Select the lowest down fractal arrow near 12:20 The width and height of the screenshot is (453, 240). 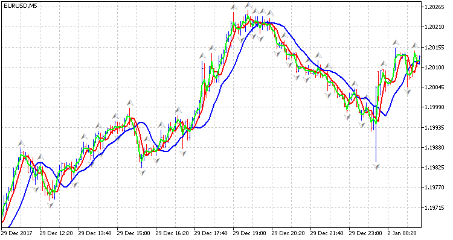point(50,205)
